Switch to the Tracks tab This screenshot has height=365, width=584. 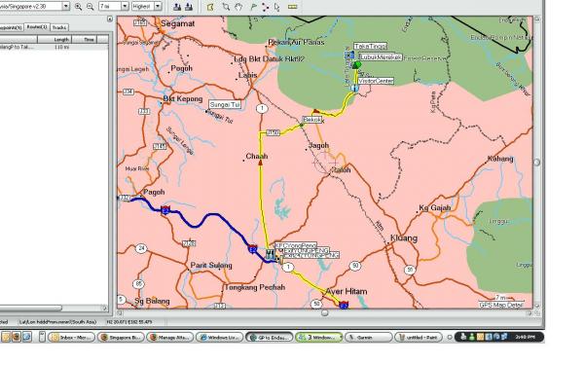pos(58,27)
